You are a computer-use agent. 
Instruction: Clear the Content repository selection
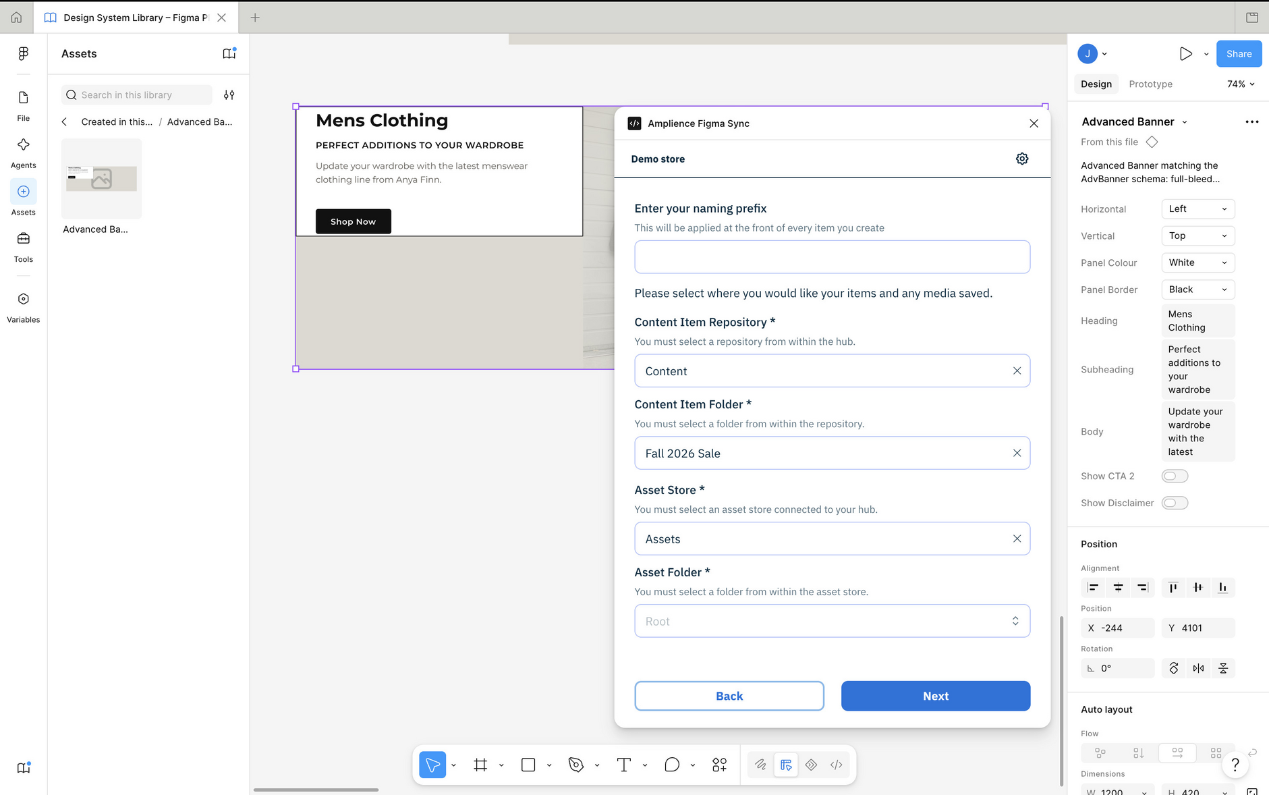point(1017,371)
